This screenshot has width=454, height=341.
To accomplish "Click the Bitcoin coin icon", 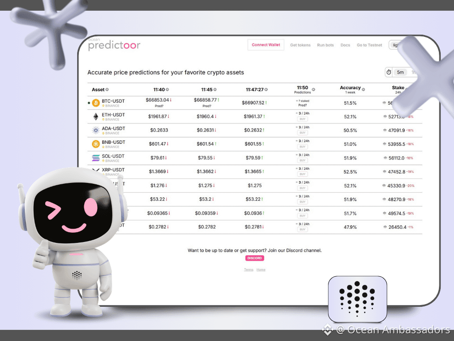I will tap(96, 103).
